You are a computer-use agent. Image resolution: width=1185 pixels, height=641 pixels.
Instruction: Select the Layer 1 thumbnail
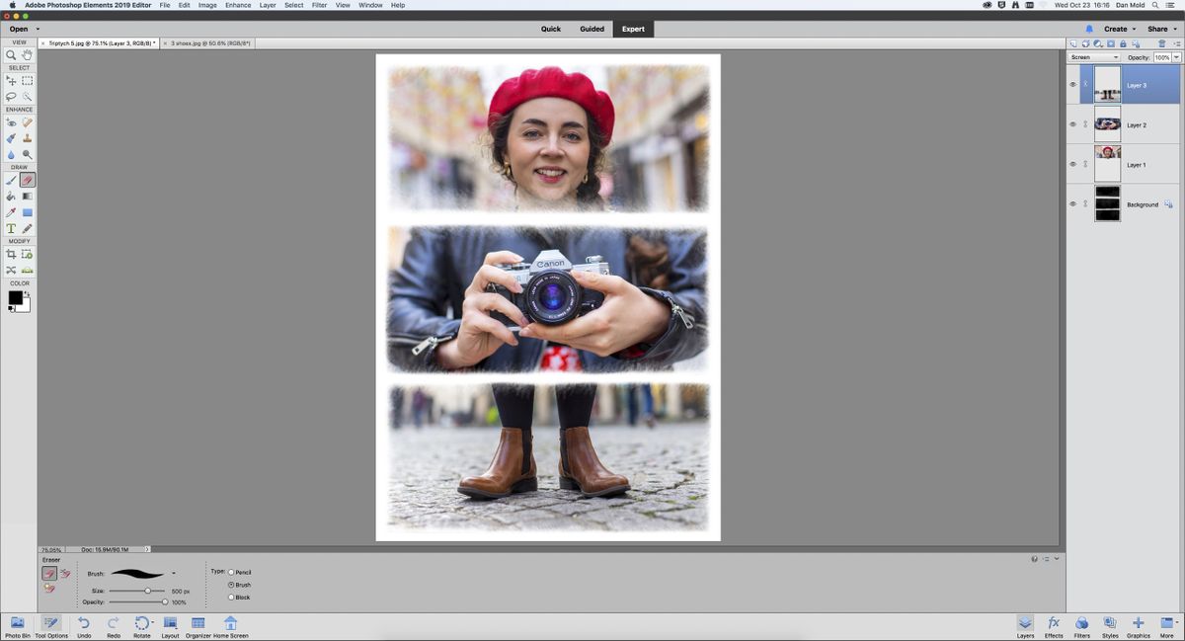1106,165
